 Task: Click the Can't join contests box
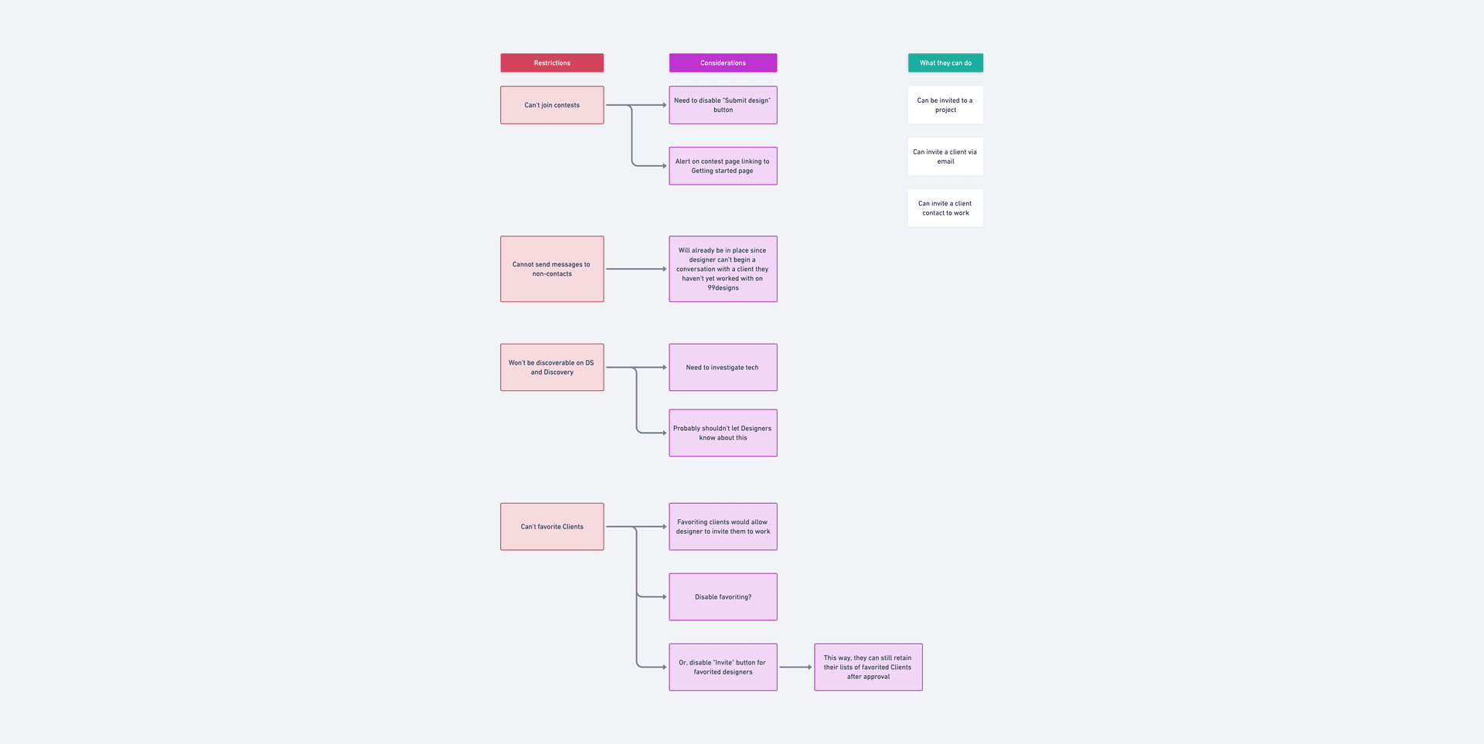(552, 105)
